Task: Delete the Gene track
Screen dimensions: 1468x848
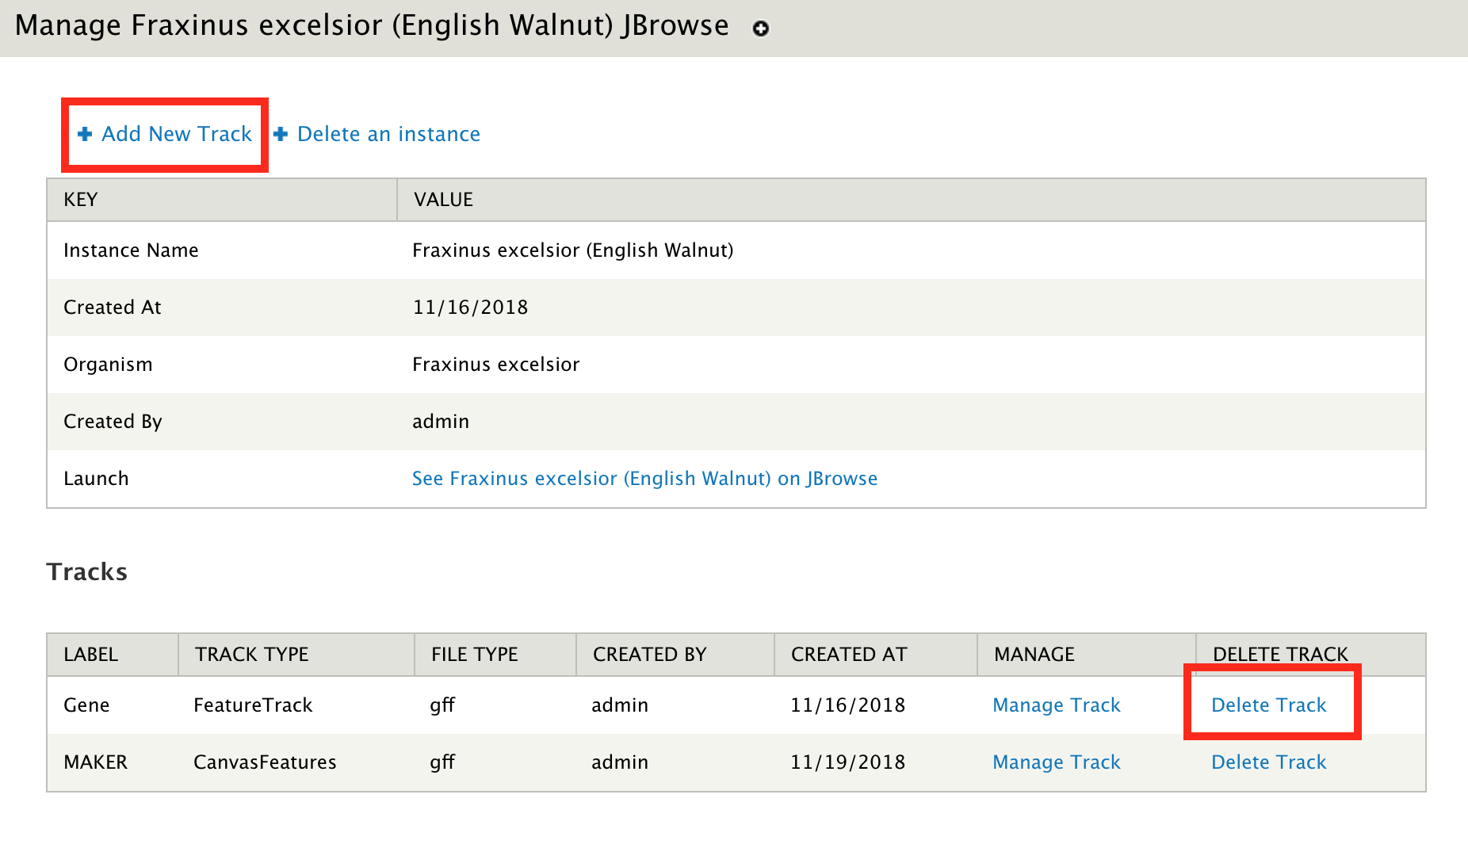Action: (1268, 705)
